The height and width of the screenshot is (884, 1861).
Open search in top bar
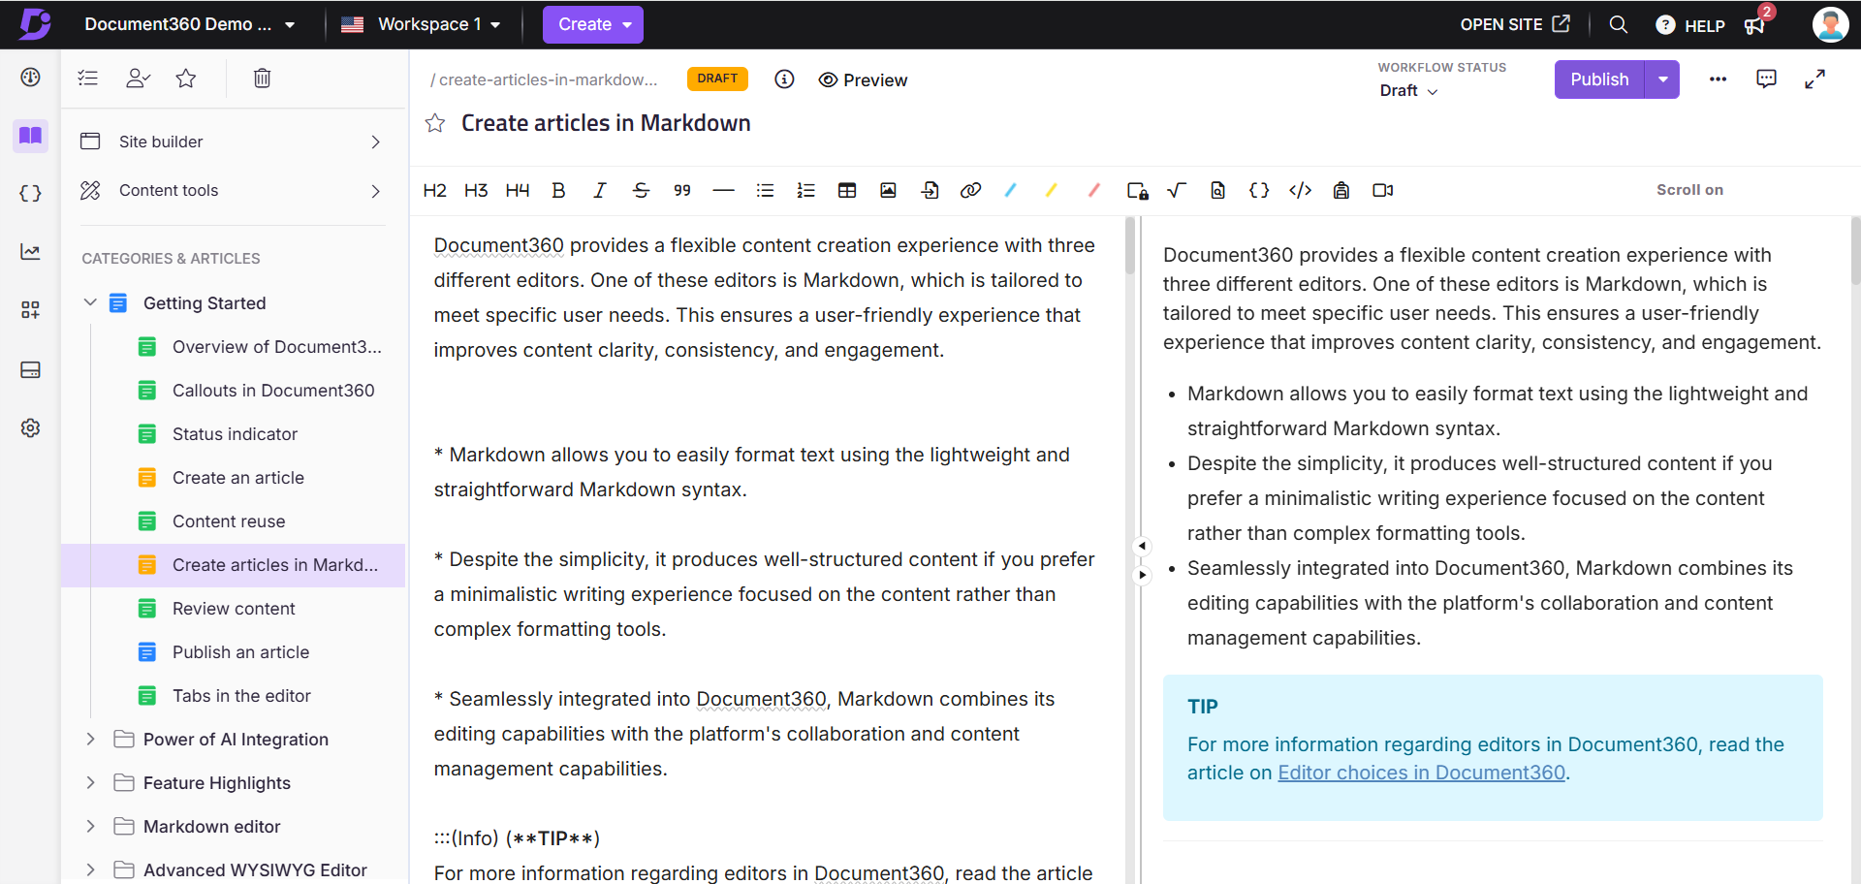[1618, 24]
